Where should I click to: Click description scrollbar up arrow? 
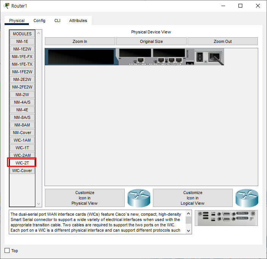coord(188,213)
